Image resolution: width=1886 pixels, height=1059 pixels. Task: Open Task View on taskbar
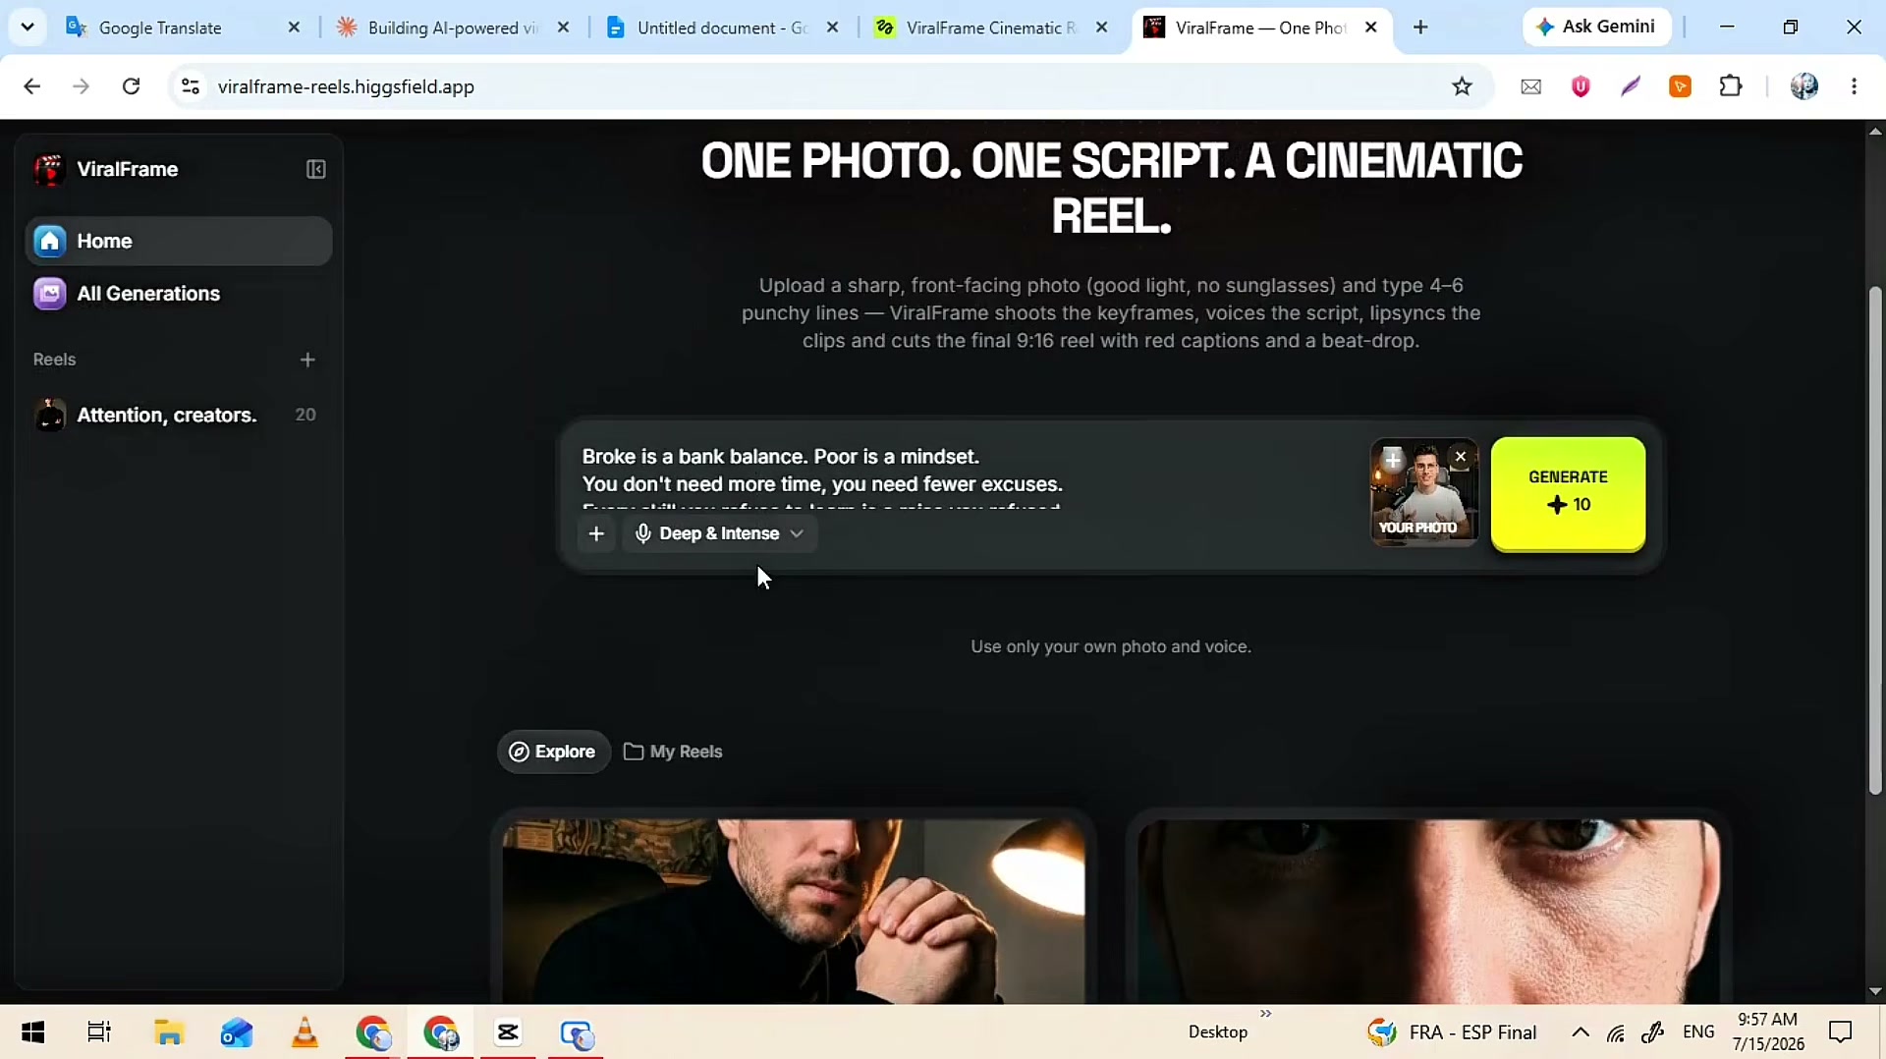click(x=99, y=1032)
